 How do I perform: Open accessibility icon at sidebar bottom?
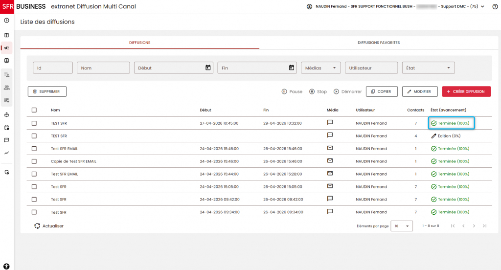(6, 266)
